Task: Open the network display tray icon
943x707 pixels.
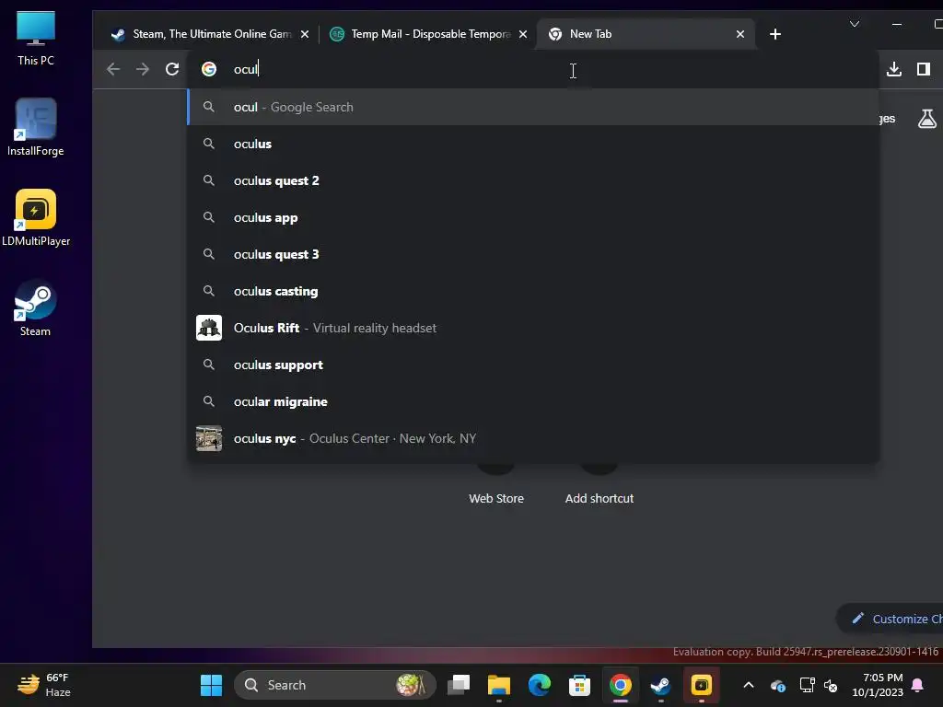Action: coord(807,685)
